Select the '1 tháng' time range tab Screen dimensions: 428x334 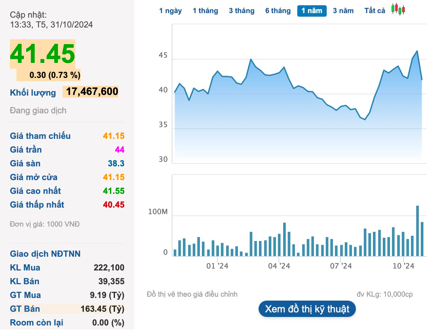(x=205, y=11)
